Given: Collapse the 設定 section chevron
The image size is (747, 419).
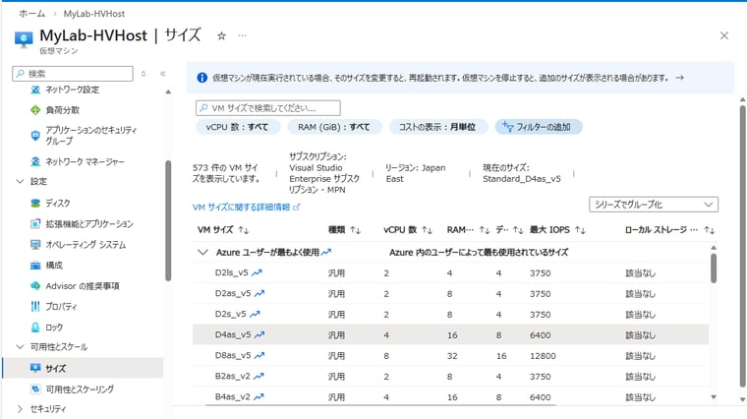Looking at the screenshot, I should [20, 181].
